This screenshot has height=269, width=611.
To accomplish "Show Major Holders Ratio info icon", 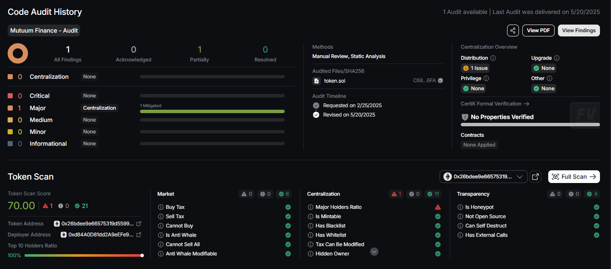I will click(x=311, y=207).
